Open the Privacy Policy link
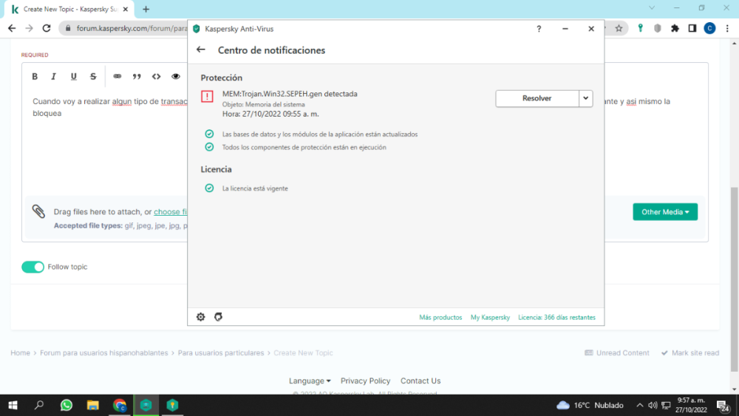The width and height of the screenshot is (739, 416). pos(365,381)
